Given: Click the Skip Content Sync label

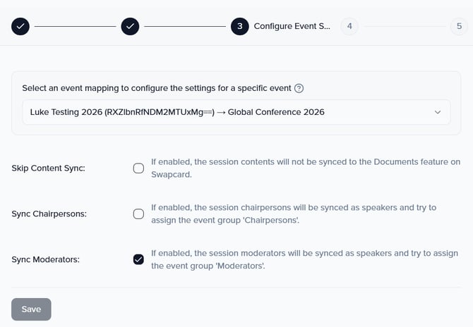Looking at the screenshot, I should [x=48, y=168].
